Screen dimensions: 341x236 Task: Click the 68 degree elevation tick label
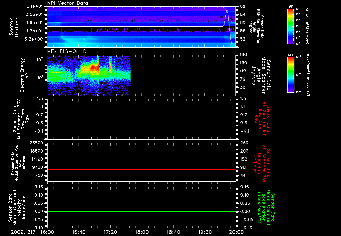coord(243,6)
